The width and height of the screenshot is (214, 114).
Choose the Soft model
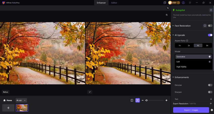coord(194,62)
